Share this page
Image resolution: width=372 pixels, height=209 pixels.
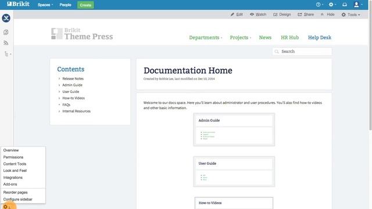pos(306,15)
